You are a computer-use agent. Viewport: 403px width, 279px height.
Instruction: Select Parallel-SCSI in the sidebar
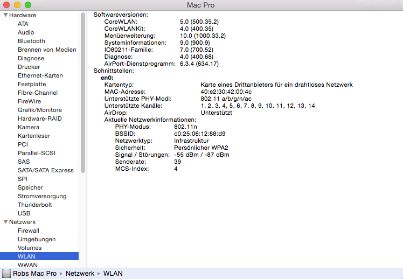tap(37, 153)
